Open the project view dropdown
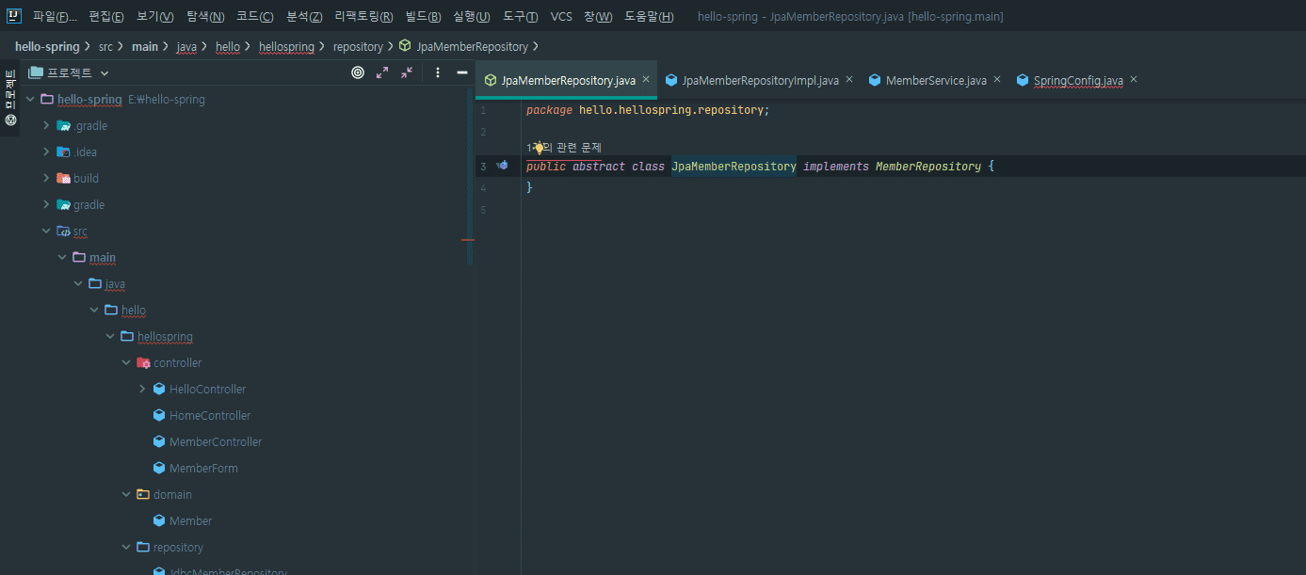The image size is (1306, 575). 105,72
